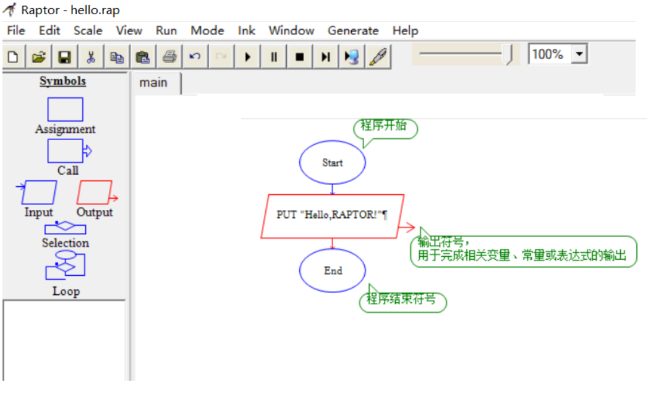Click the 程序结束符号 comment bubble
Image resolution: width=656 pixels, height=398 pixels.
[x=403, y=302]
